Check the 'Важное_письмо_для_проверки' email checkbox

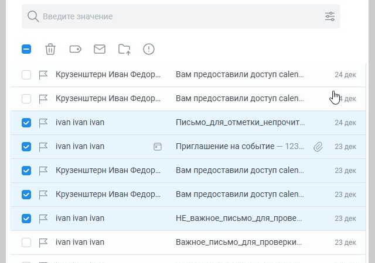[x=26, y=243]
